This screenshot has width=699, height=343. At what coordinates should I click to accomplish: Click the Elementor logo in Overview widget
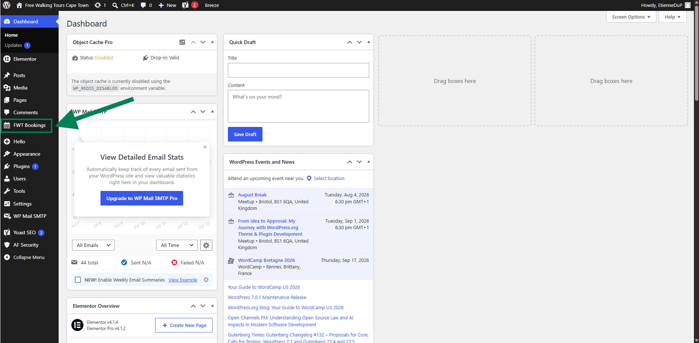[x=77, y=325]
